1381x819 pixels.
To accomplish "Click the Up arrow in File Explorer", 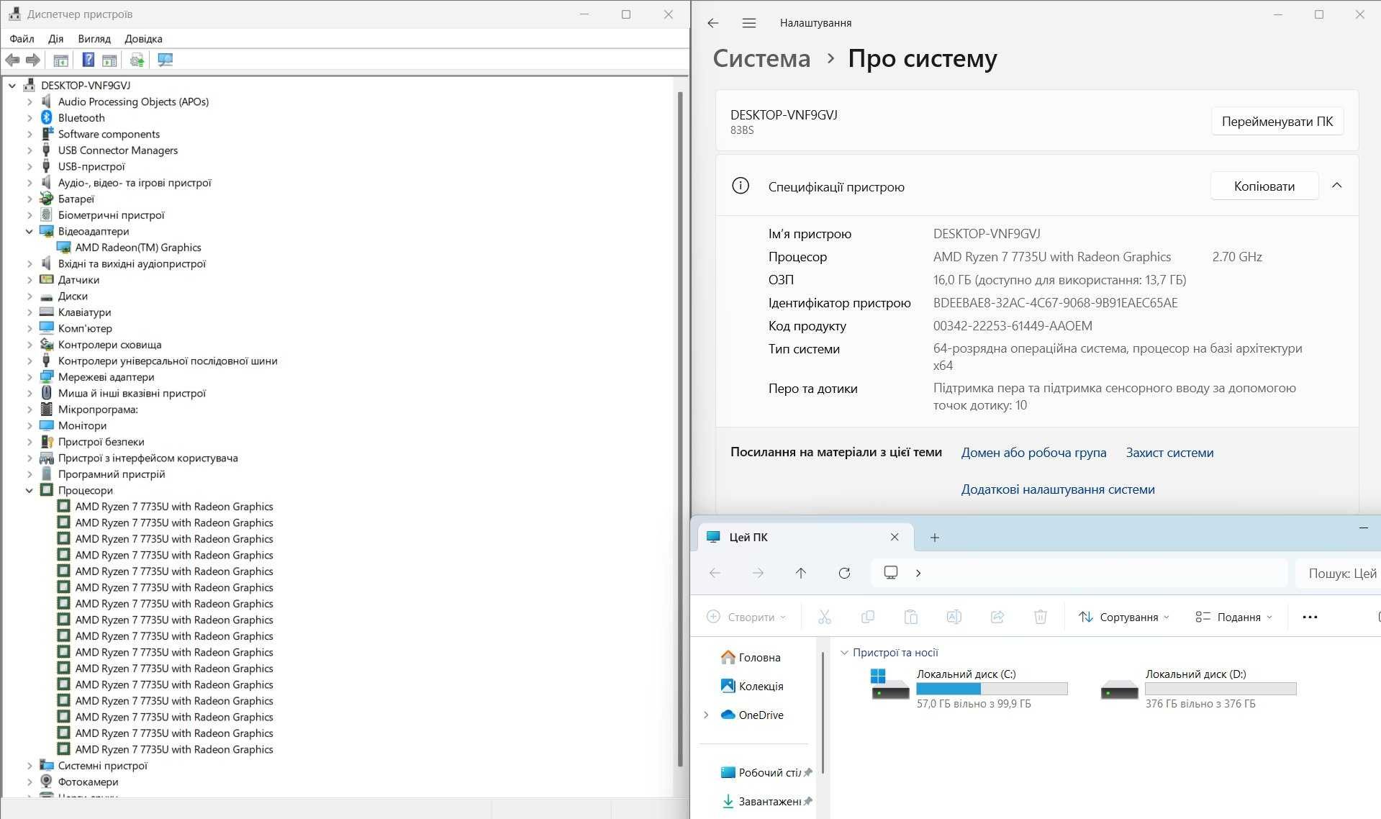I will coord(801,573).
